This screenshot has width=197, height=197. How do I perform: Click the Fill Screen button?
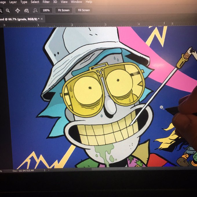(x=84, y=10)
